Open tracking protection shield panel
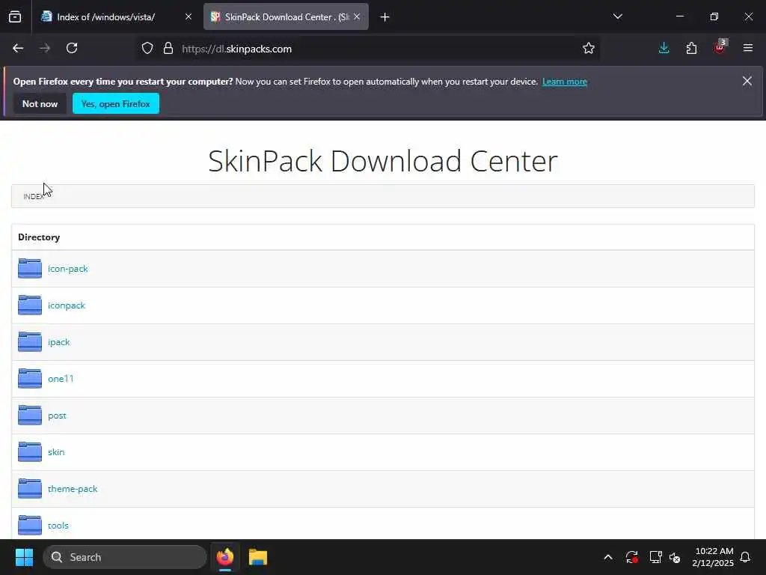Viewport: 766px width, 575px height. tap(147, 49)
